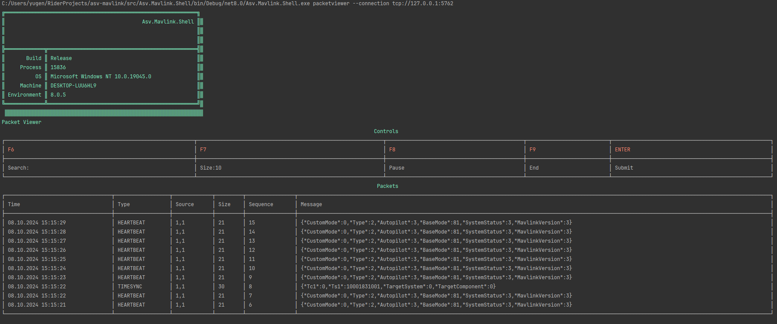Click the Source column header
777x324 pixels.
(185, 204)
